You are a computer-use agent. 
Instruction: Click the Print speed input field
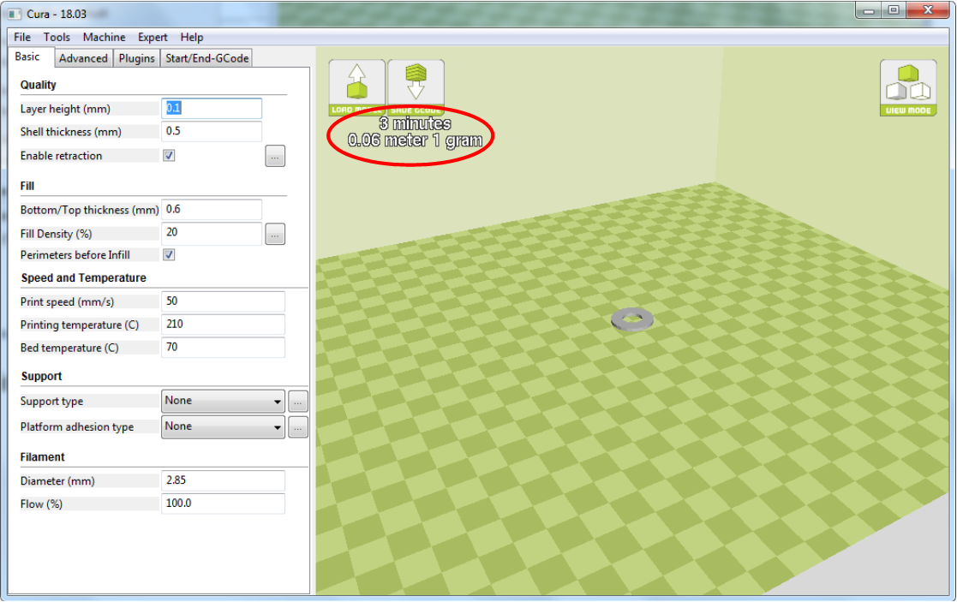[x=223, y=301]
